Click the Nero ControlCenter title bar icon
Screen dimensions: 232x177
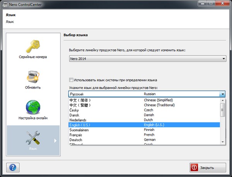5,4
